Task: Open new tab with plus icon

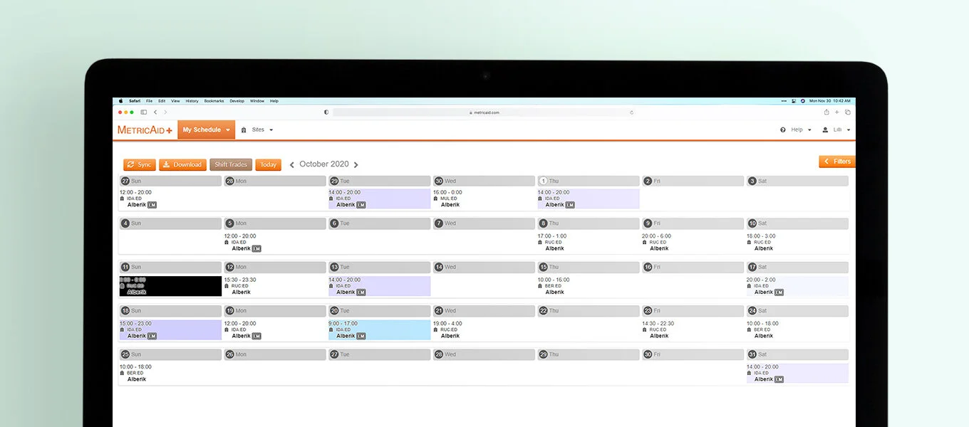Action: (837, 112)
